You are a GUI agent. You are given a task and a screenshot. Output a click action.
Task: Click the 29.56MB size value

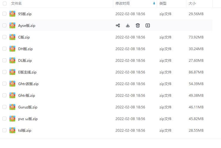tap(196, 14)
